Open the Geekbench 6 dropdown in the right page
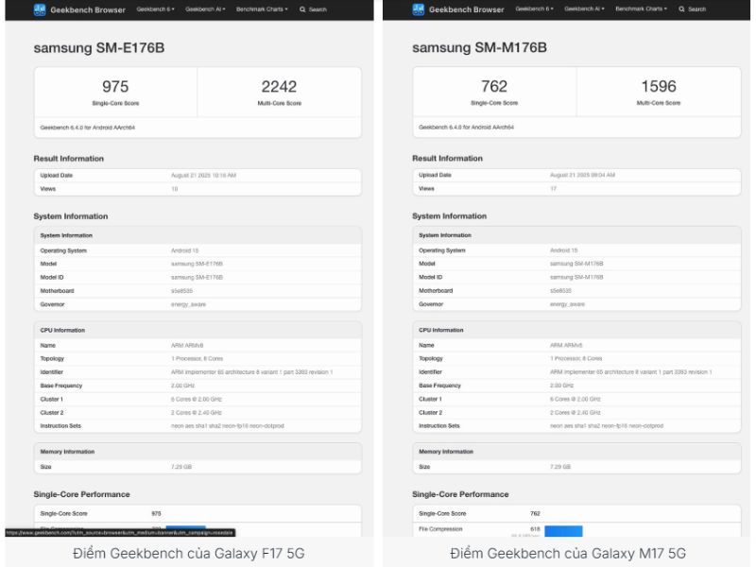Viewport: 756px width, 567px height. pos(534,9)
